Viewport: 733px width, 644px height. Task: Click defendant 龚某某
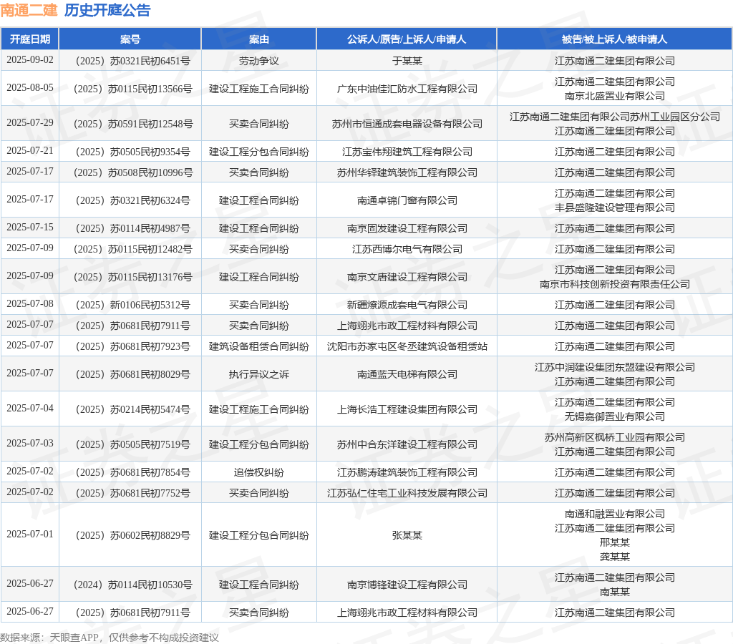tap(615, 557)
